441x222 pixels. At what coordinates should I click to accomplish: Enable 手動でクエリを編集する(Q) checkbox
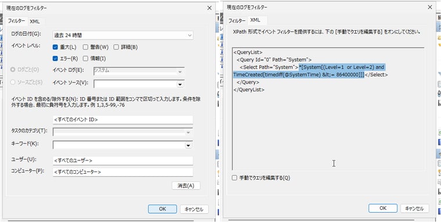234,178
